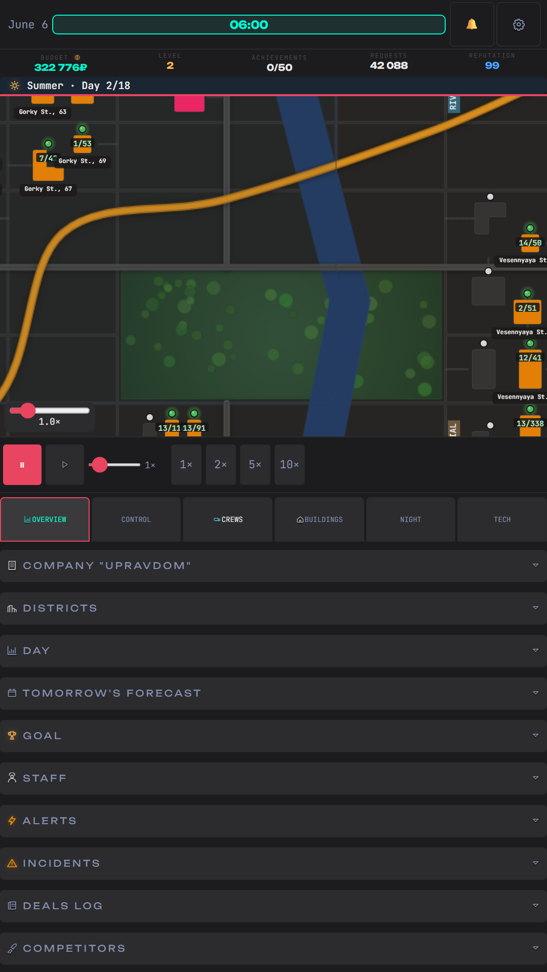
Task: Switch to the Control tab
Action: 136,519
